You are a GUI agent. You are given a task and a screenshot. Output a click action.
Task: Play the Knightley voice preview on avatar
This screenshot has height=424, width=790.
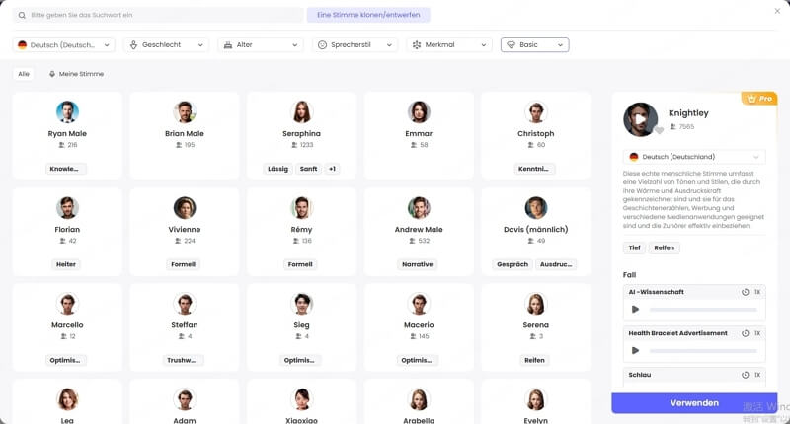640,119
